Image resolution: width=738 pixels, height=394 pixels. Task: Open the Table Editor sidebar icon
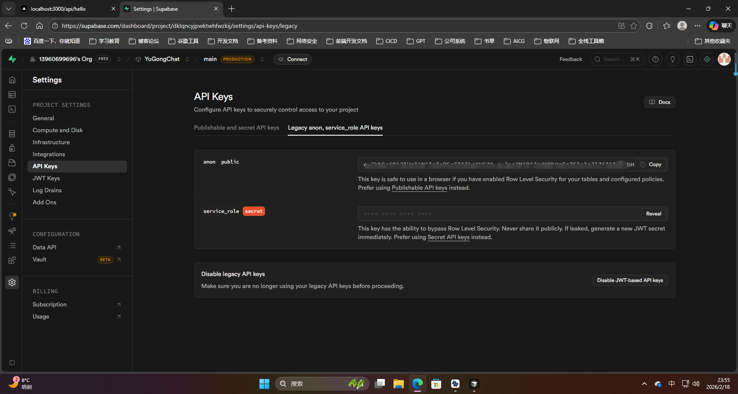[x=12, y=94]
